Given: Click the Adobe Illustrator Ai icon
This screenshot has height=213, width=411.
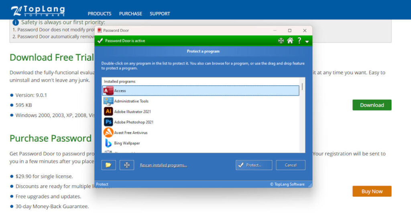Looking at the screenshot, I should click(108, 111).
